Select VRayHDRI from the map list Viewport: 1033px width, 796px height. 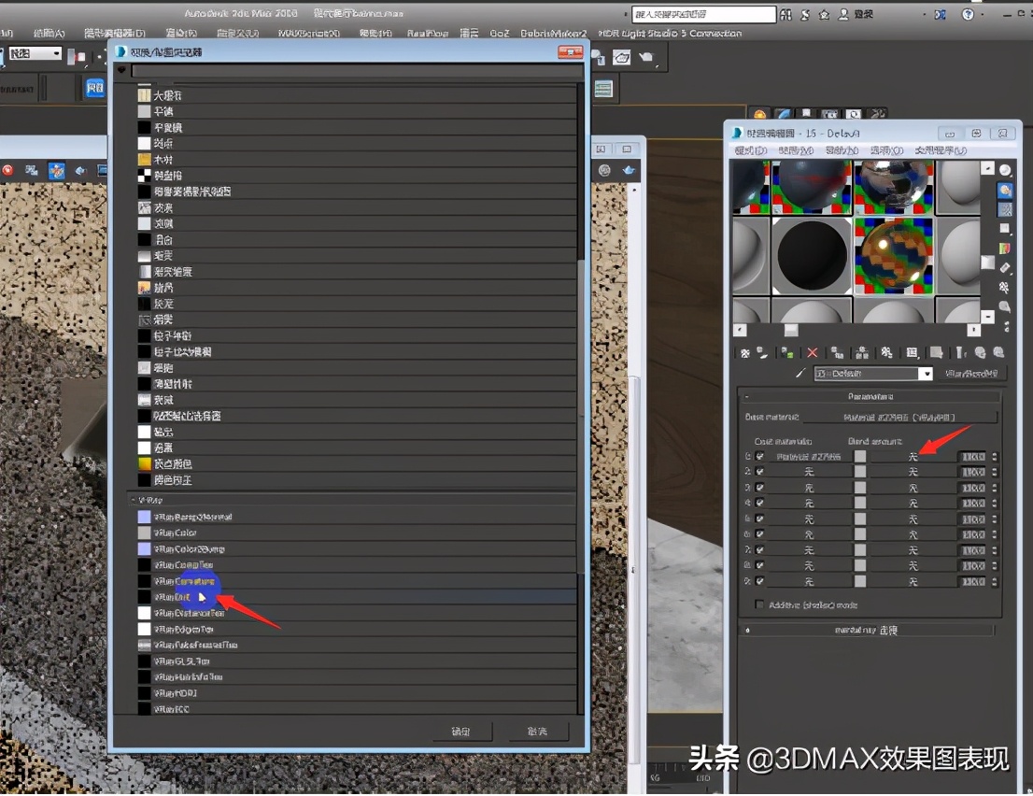coord(176,692)
